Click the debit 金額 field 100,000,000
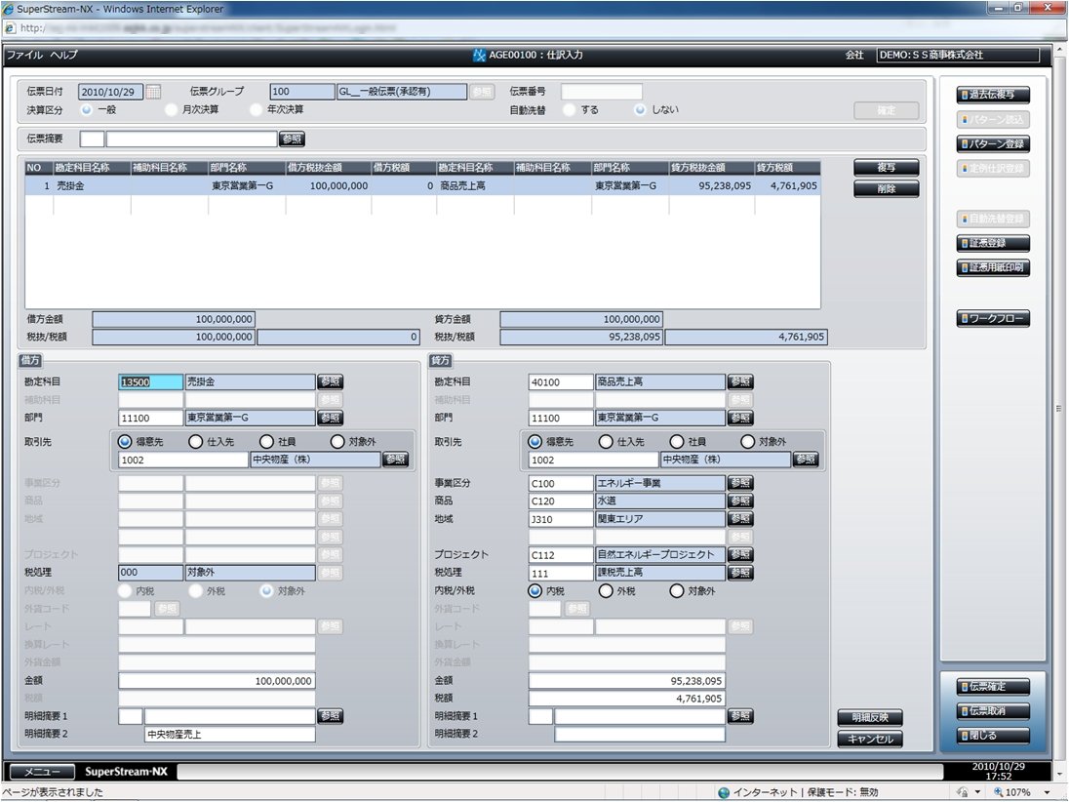 217,681
